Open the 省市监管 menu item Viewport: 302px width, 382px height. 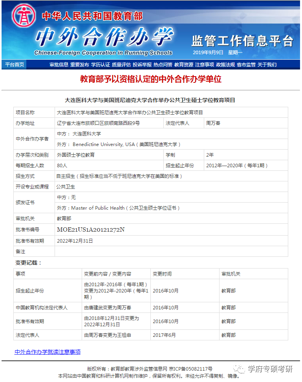click(x=246, y=64)
